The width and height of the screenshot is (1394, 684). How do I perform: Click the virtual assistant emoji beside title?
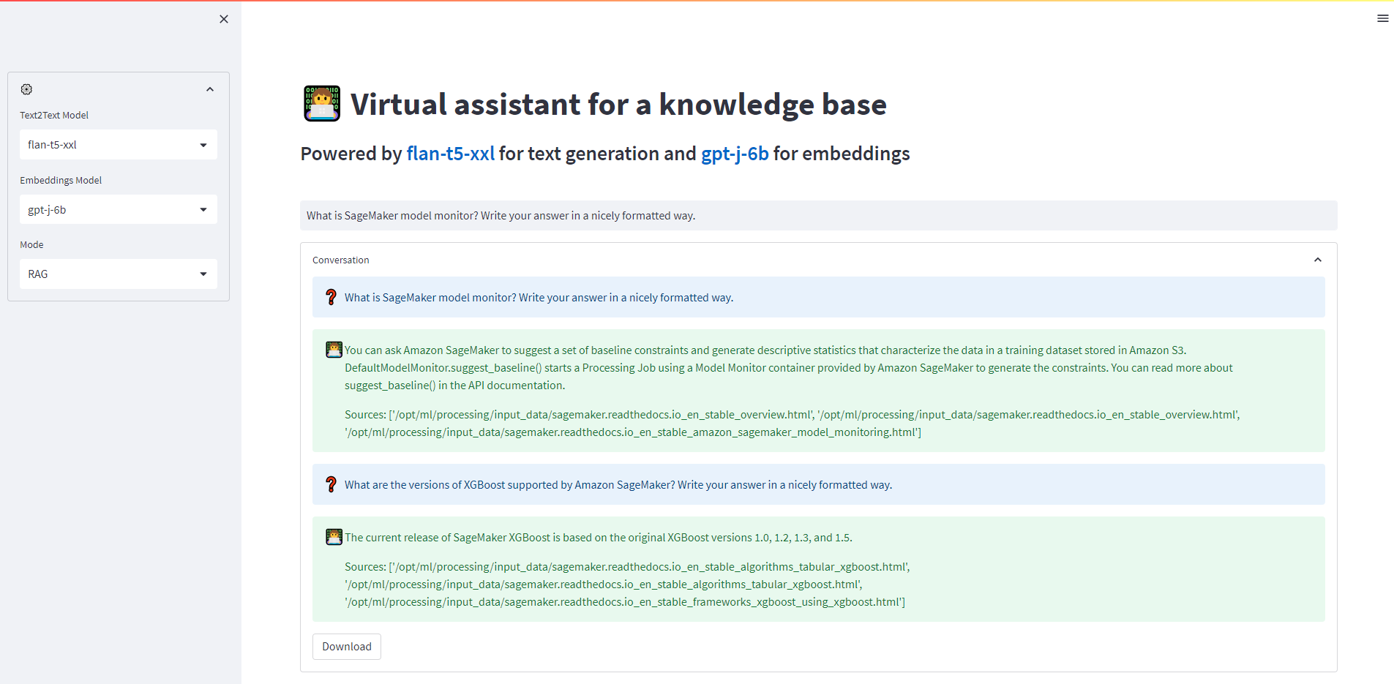[x=322, y=103]
